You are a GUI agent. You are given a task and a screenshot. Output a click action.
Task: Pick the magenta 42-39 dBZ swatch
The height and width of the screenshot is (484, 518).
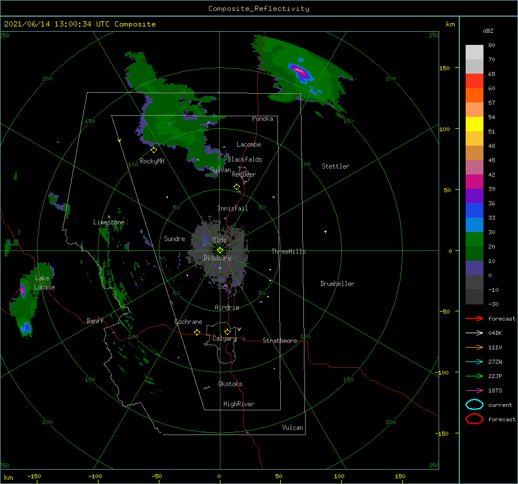pos(474,181)
